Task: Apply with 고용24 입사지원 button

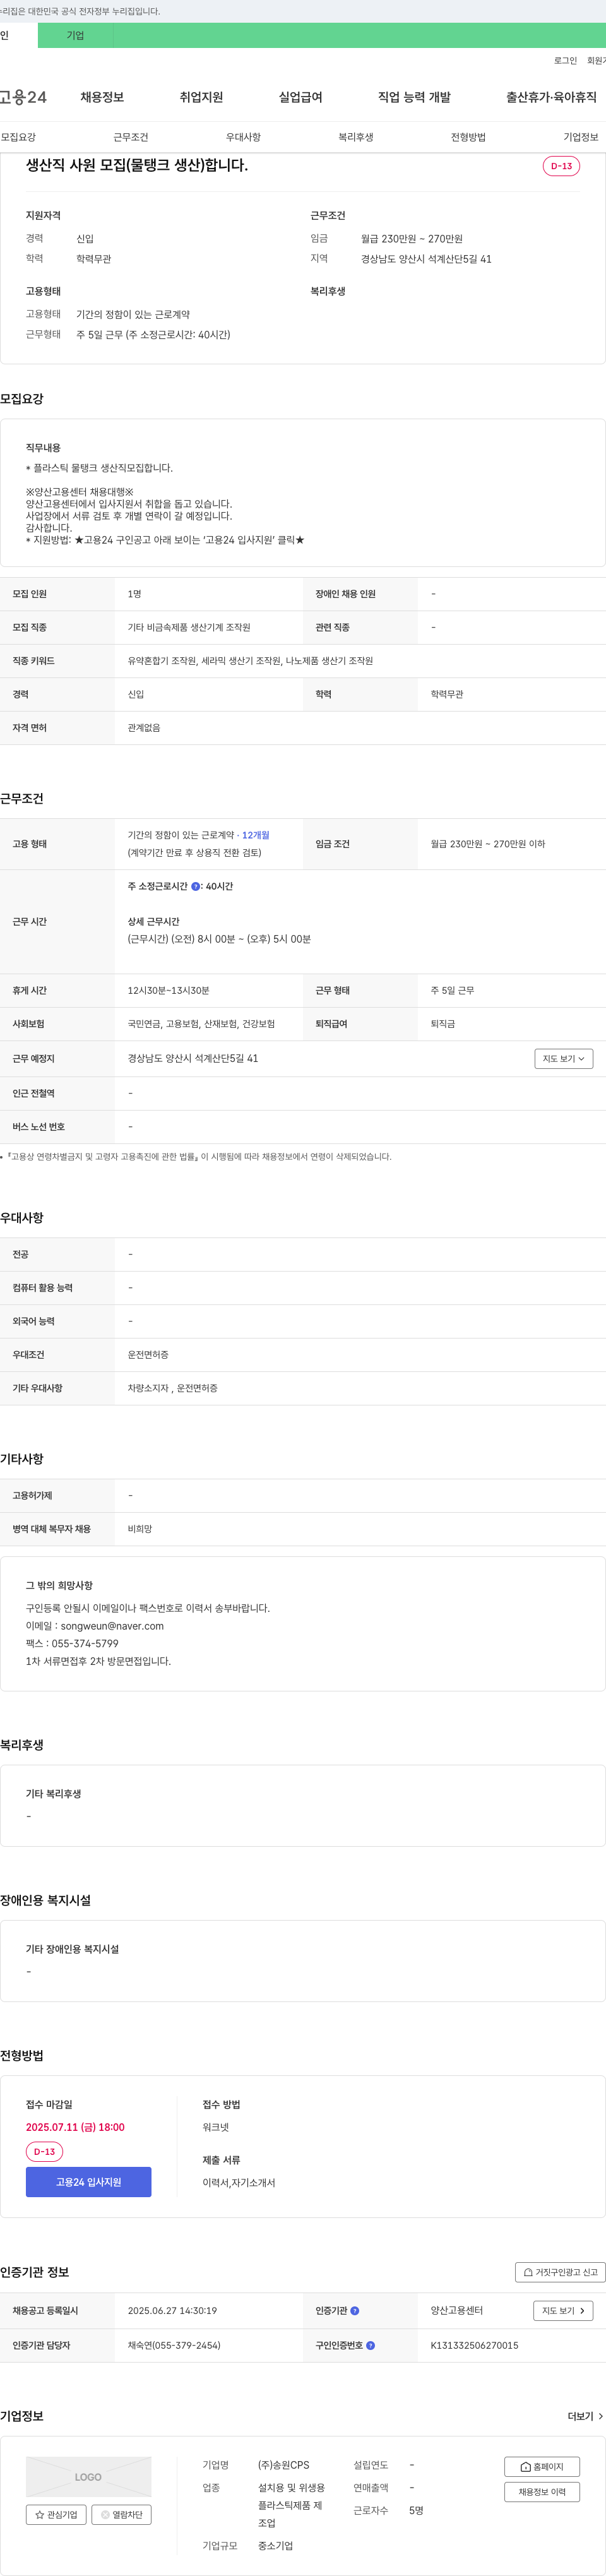Action: 88,2182
